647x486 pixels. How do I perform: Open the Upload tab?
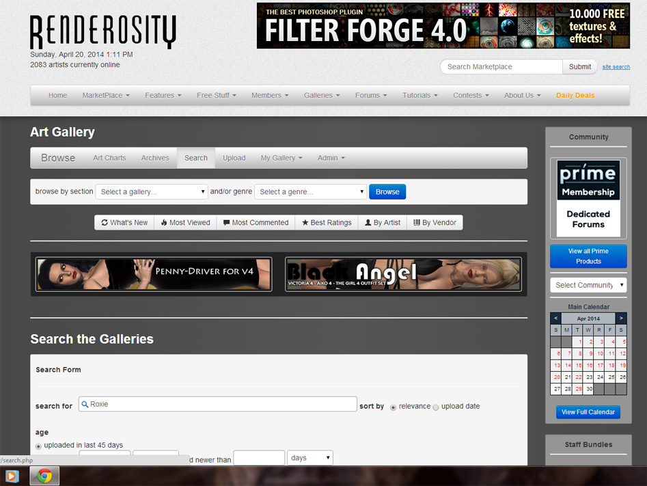pyautogui.click(x=234, y=158)
